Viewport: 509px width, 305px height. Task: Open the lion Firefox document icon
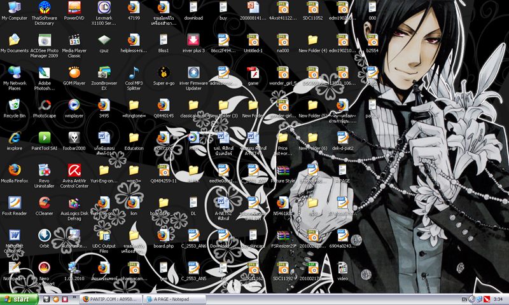point(134,203)
